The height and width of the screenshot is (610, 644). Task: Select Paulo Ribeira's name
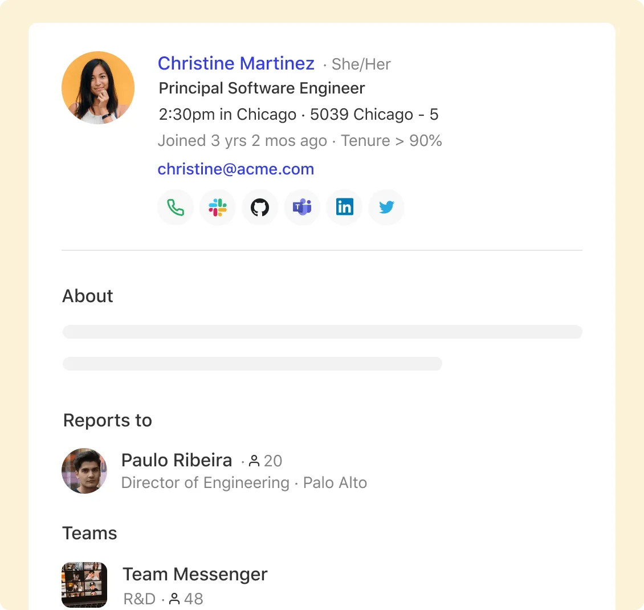point(177,460)
